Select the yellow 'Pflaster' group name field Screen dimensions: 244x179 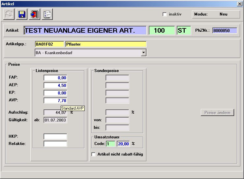[x=106, y=44]
